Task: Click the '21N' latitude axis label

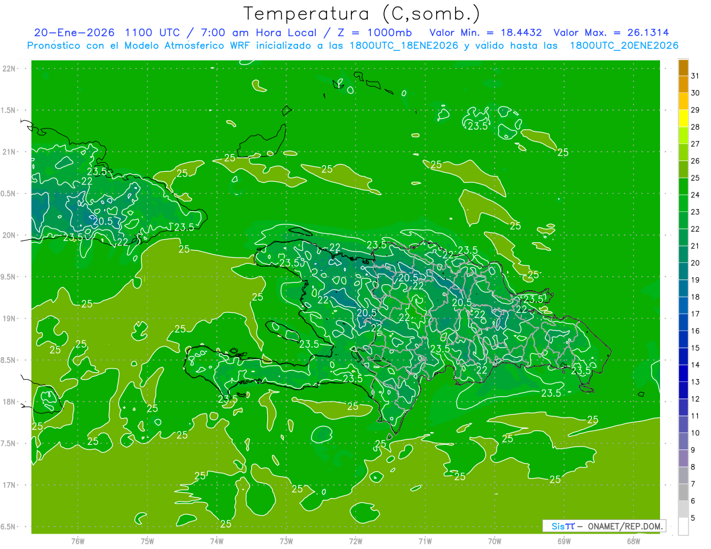Action: point(9,152)
